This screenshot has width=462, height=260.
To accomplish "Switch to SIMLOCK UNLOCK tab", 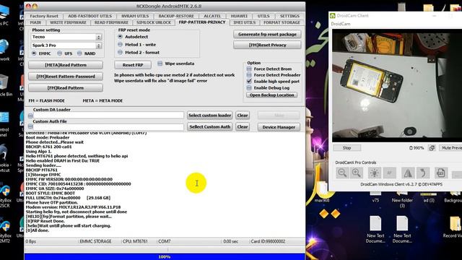I will pyautogui.click(x=154, y=22).
